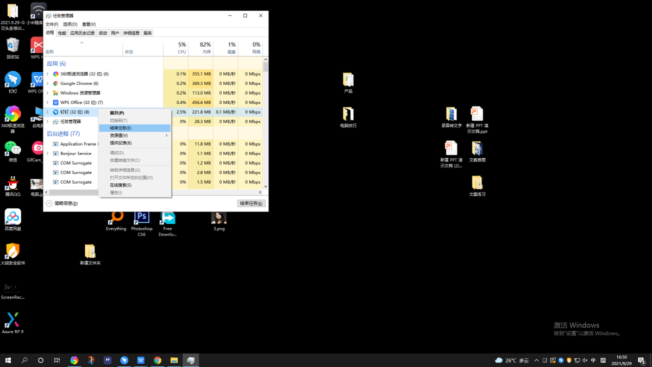Click the taskbar clock showing 16:50
The height and width of the screenshot is (367, 652).
click(622, 360)
